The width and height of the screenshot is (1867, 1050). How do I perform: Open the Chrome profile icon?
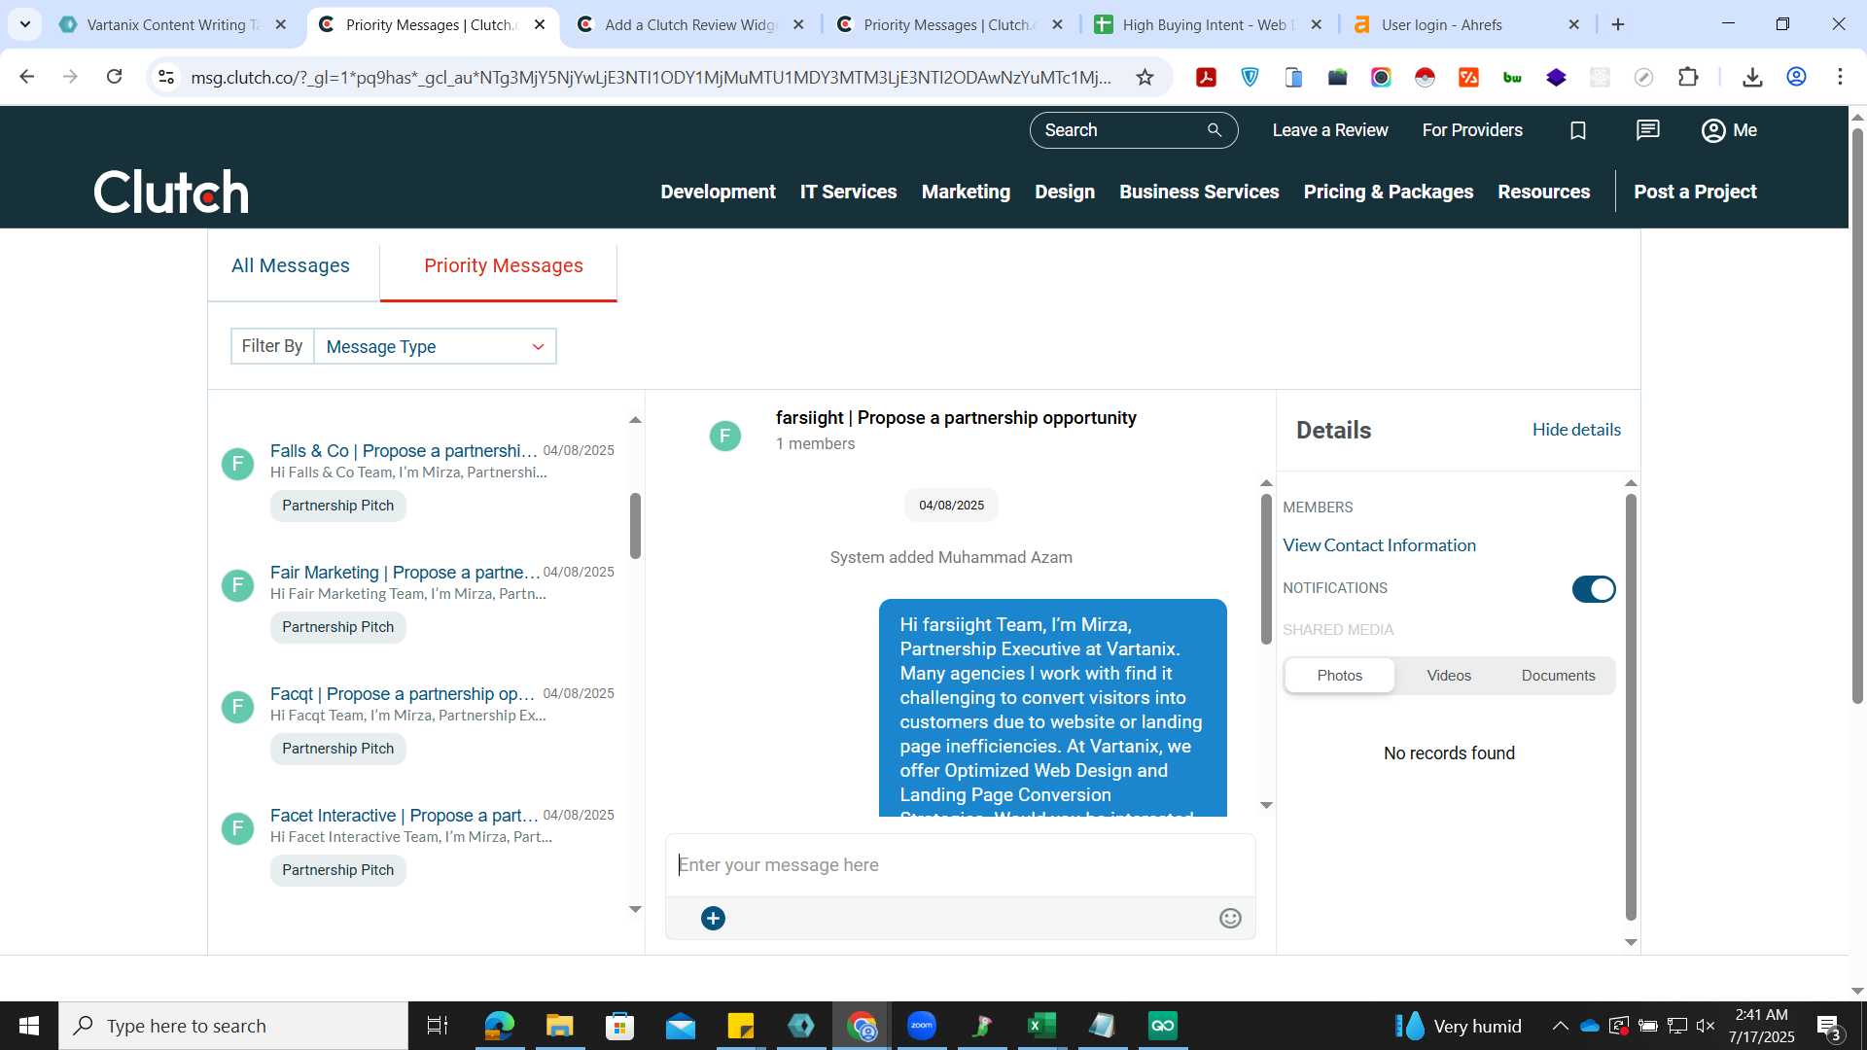[1796, 77]
